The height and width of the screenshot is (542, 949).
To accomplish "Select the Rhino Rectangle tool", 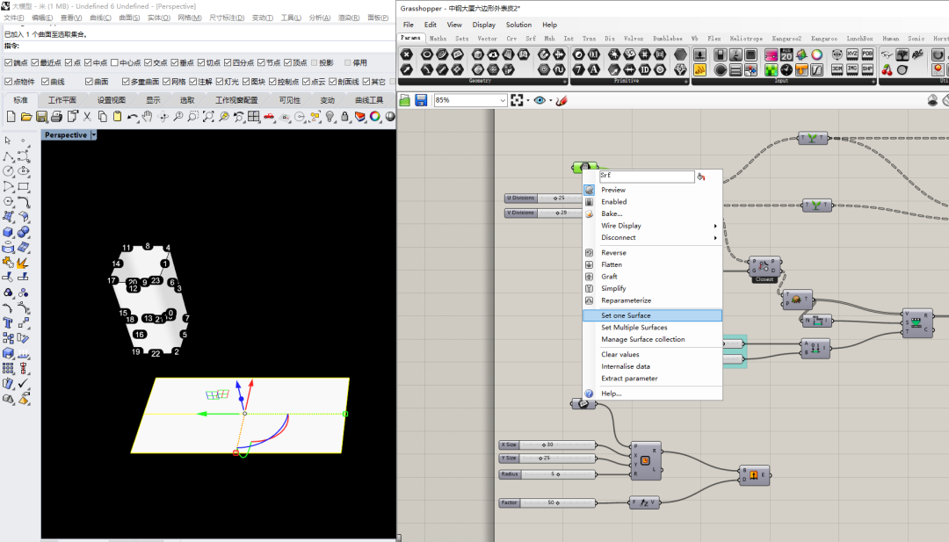I will coord(24,186).
